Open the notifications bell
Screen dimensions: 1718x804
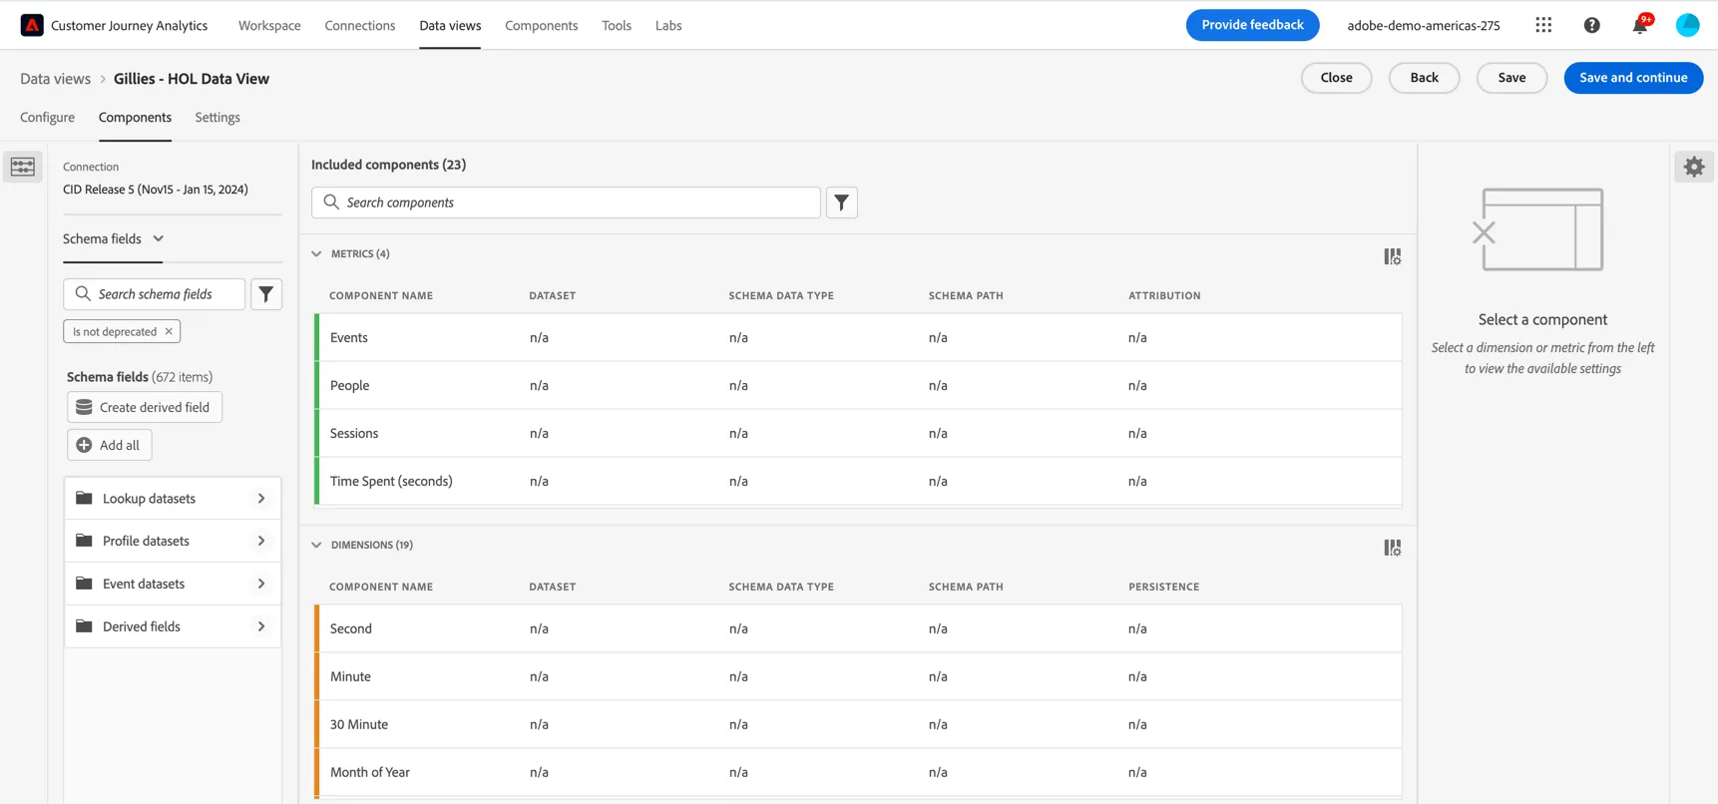coord(1640,25)
